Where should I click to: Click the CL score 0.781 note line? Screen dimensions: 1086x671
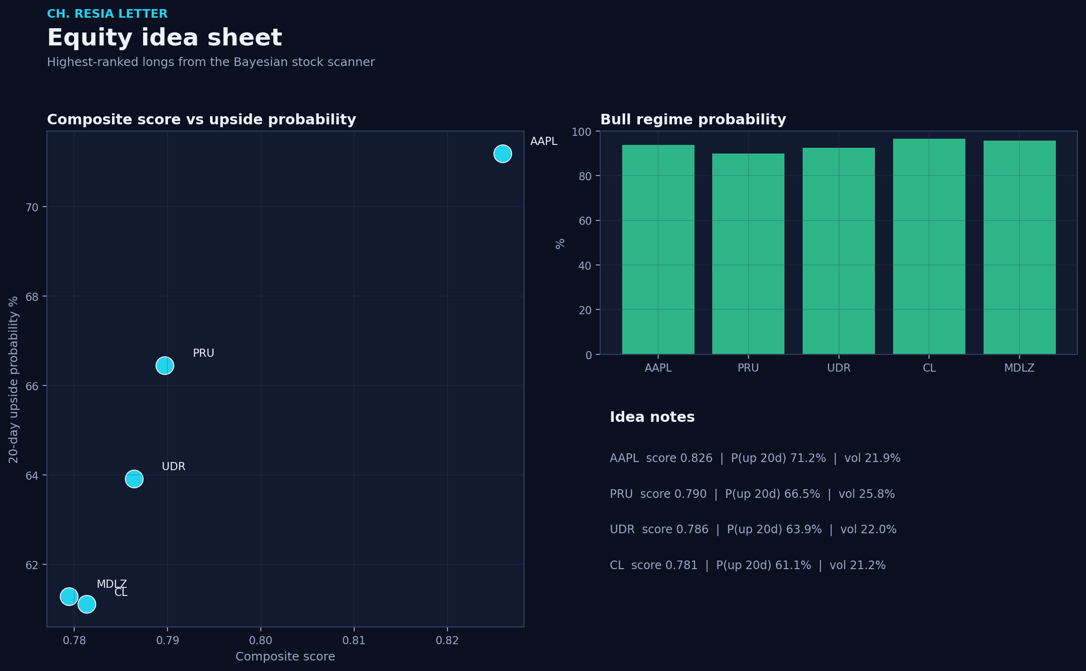pyautogui.click(x=748, y=565)
